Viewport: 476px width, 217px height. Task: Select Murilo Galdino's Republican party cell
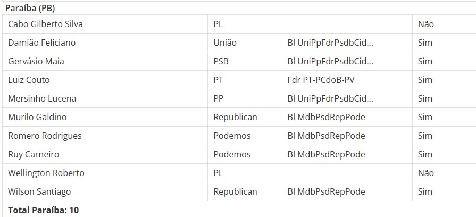click(245, 117)
